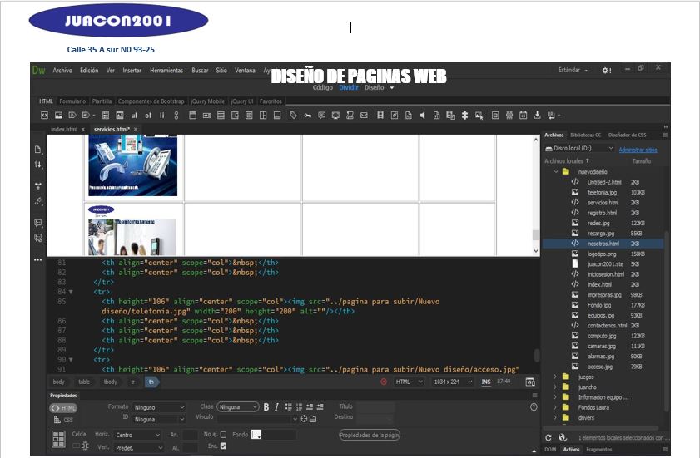Open the Insertar menu
This screenshot has height=458, width=700.
[x=132, y=71]
